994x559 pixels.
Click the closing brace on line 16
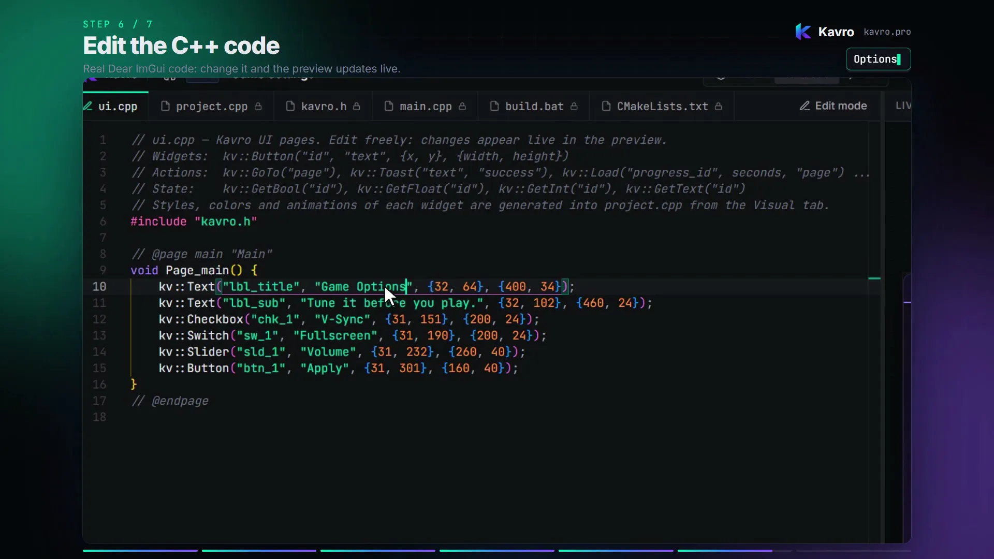134,385
